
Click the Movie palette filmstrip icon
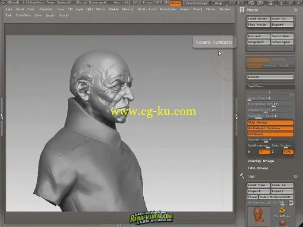(242, 10)
